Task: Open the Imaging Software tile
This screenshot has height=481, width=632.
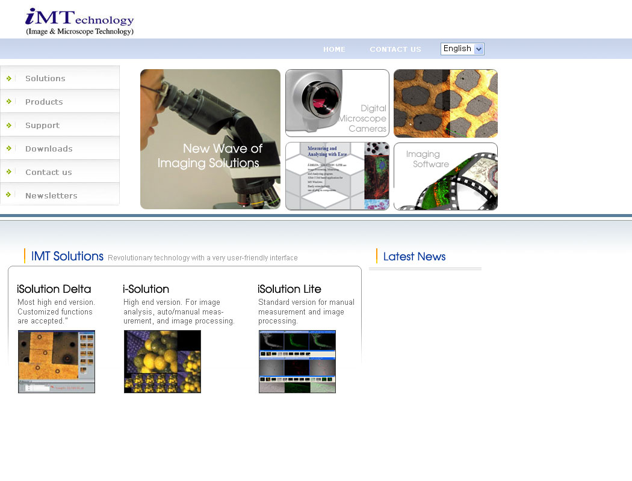Action: (445, 176)
